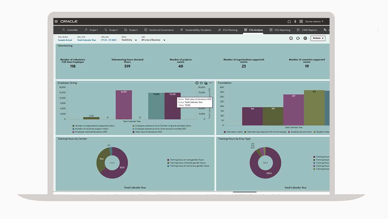388x219 pixels.
Task: Open the hamburger navigation menu
Action: pyautogui.click(x=56, y=21)
